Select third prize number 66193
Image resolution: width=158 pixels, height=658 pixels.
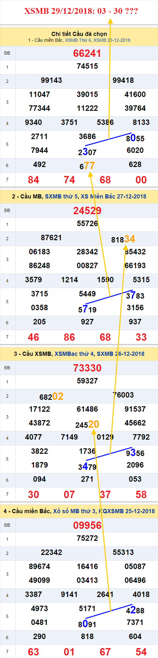point(135,266)
